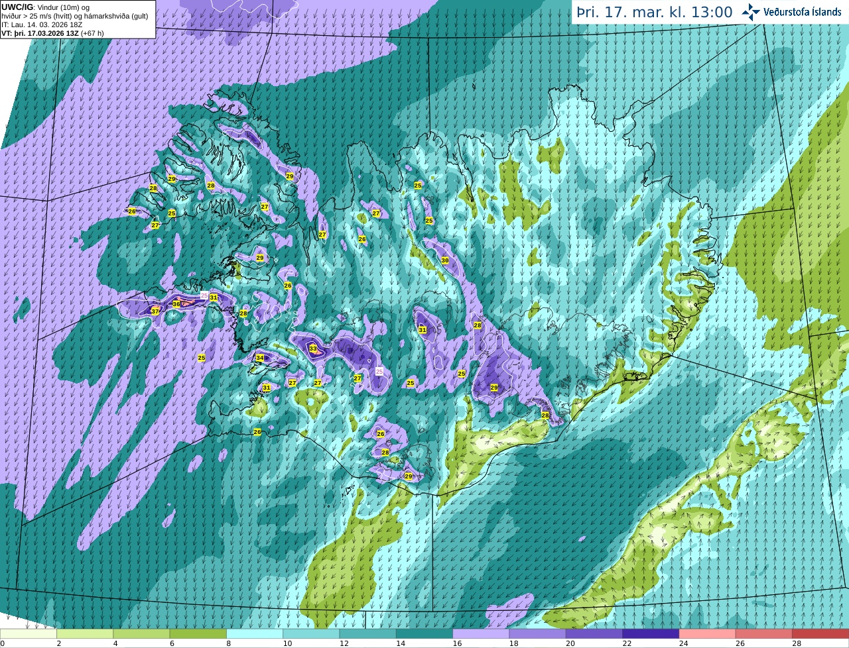Click the legend scale tick label 8
The image size is (849, 648).
pos(229,643)
